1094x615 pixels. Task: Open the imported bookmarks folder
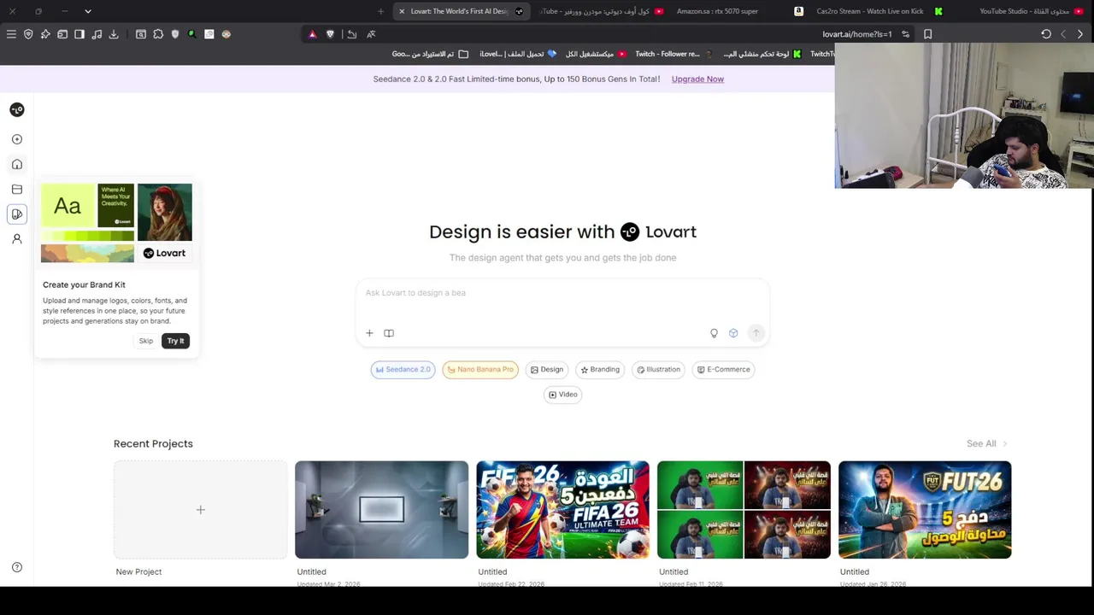pos(430,54)
